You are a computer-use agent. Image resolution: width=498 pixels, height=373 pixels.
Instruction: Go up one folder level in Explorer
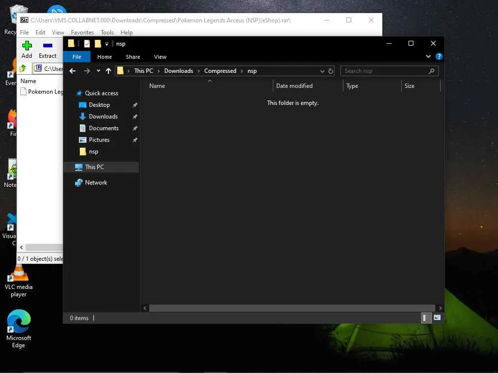108,71
